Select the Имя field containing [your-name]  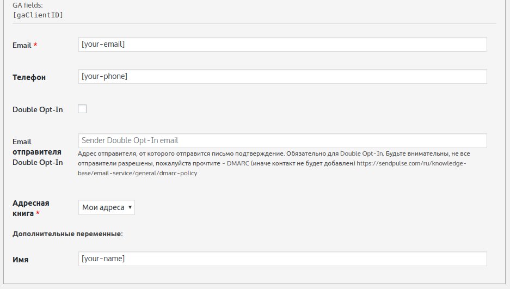tap(282, 259)
